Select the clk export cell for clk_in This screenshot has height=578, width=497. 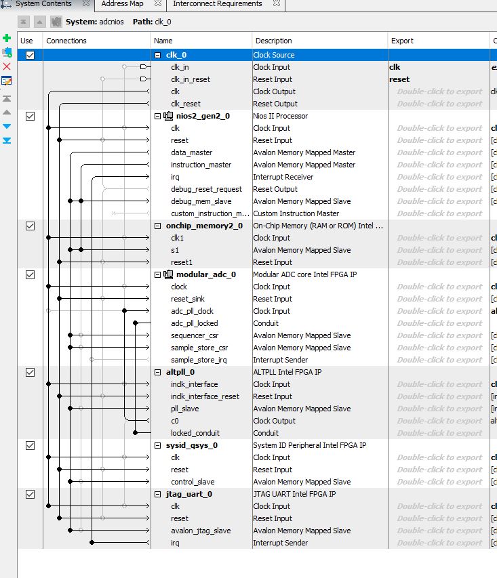click(x=439, y=67)
